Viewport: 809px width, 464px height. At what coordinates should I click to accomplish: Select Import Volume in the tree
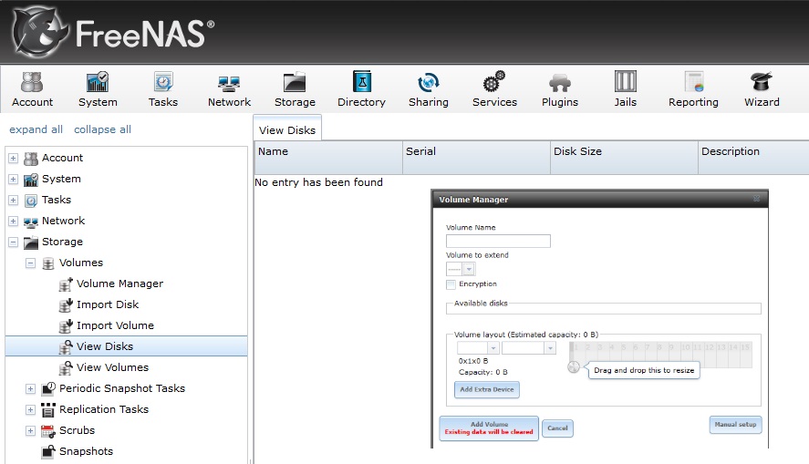tap(115, 325)
